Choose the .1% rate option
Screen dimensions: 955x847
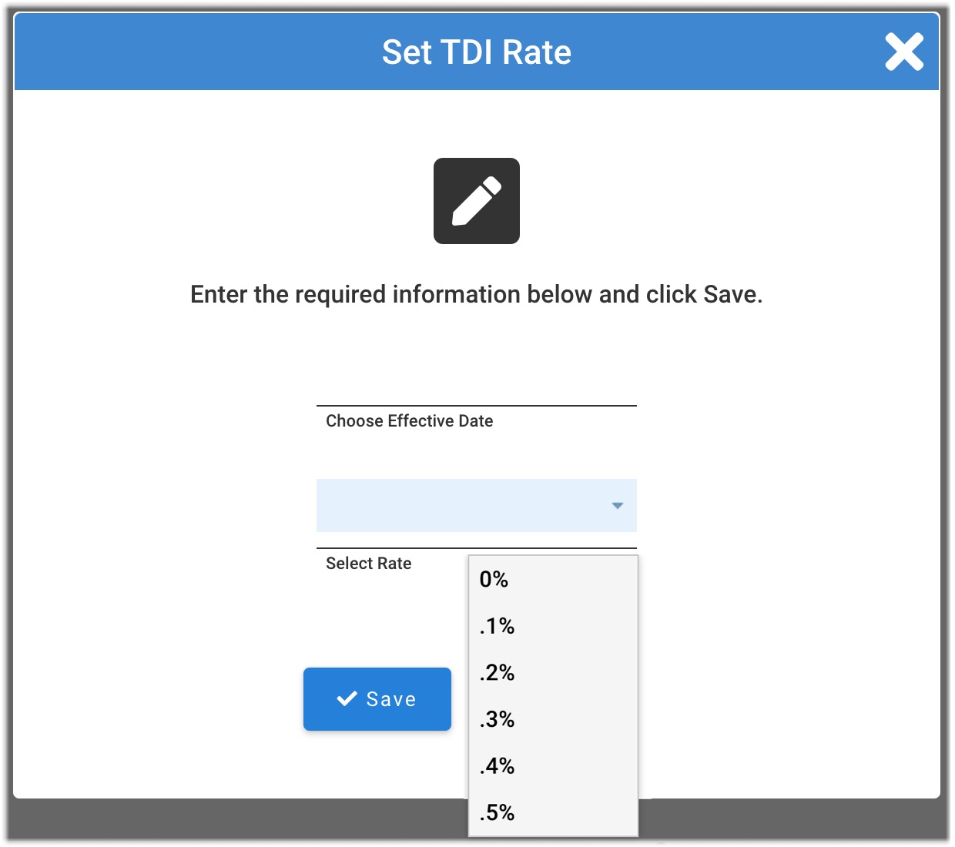click(x=497, y=626)
